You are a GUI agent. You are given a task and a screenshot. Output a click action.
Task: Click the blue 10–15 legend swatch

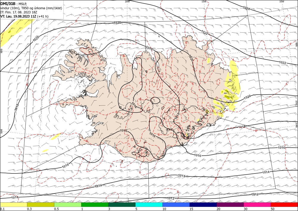(x=176, y=204)
